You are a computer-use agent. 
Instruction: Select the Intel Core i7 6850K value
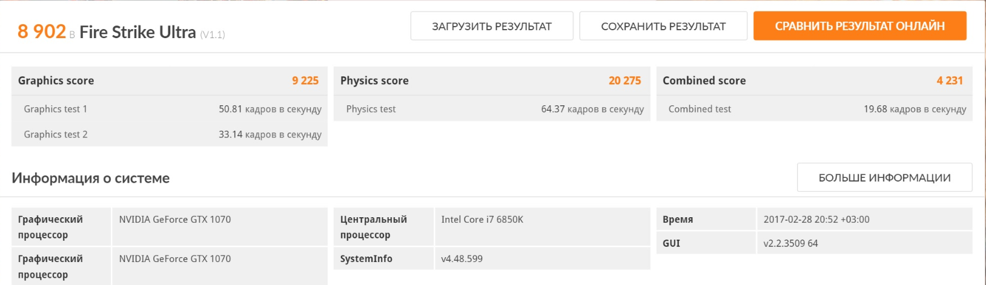click(482, 219)
